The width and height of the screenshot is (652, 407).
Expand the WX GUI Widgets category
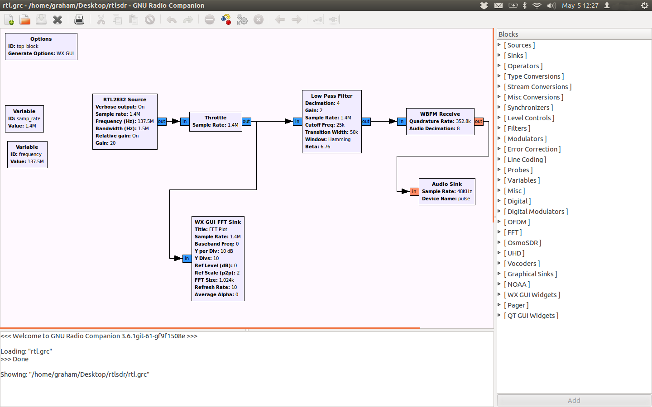499,294
